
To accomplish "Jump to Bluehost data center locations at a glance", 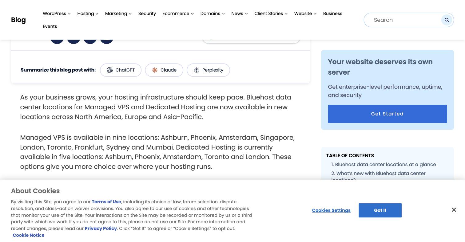I will click(384, 165).
